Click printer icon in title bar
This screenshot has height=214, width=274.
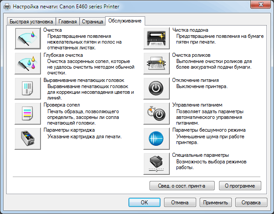tap(7, 7)
